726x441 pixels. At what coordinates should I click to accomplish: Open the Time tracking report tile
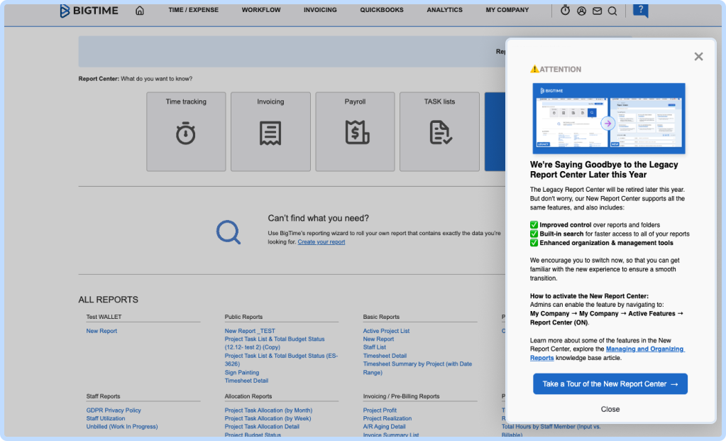(x=186, y=131)
